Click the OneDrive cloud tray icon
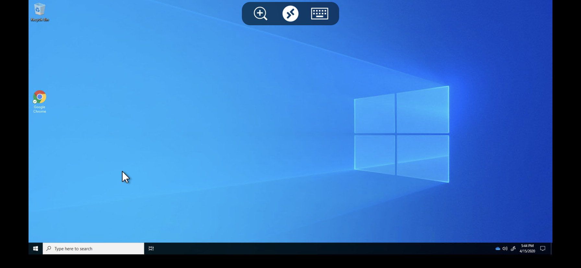The image size is (581, 268). pos(498,249)
